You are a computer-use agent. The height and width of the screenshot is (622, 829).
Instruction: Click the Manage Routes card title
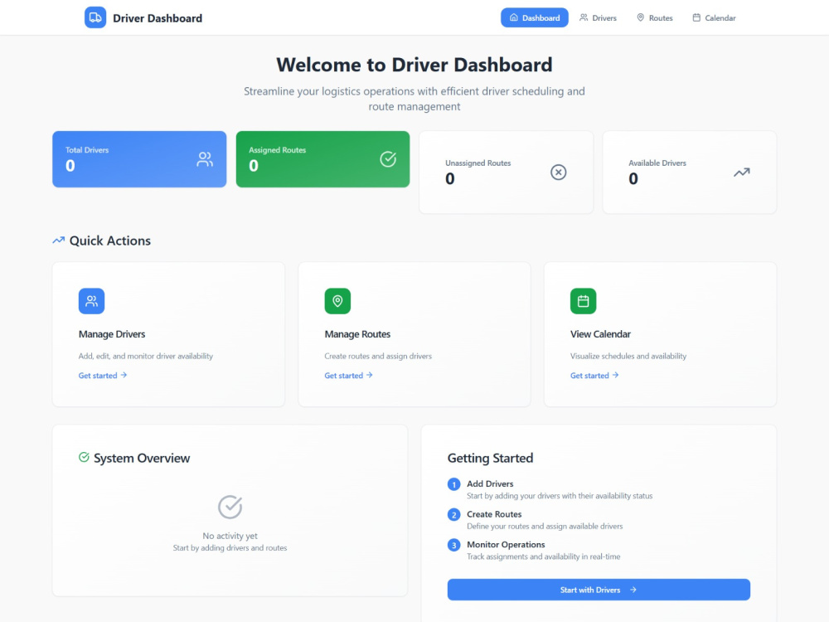pyautogui.click(x=357, y=334)
